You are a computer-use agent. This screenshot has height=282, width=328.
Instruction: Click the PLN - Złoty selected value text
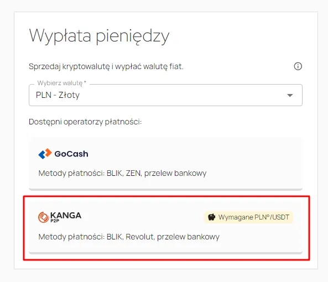[58, 95]
